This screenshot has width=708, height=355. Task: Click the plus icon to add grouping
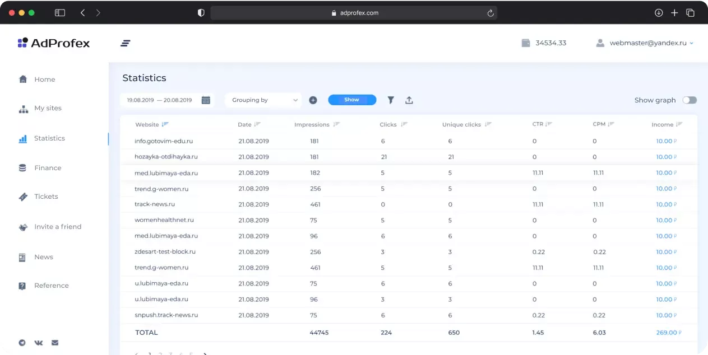(313, 100)
